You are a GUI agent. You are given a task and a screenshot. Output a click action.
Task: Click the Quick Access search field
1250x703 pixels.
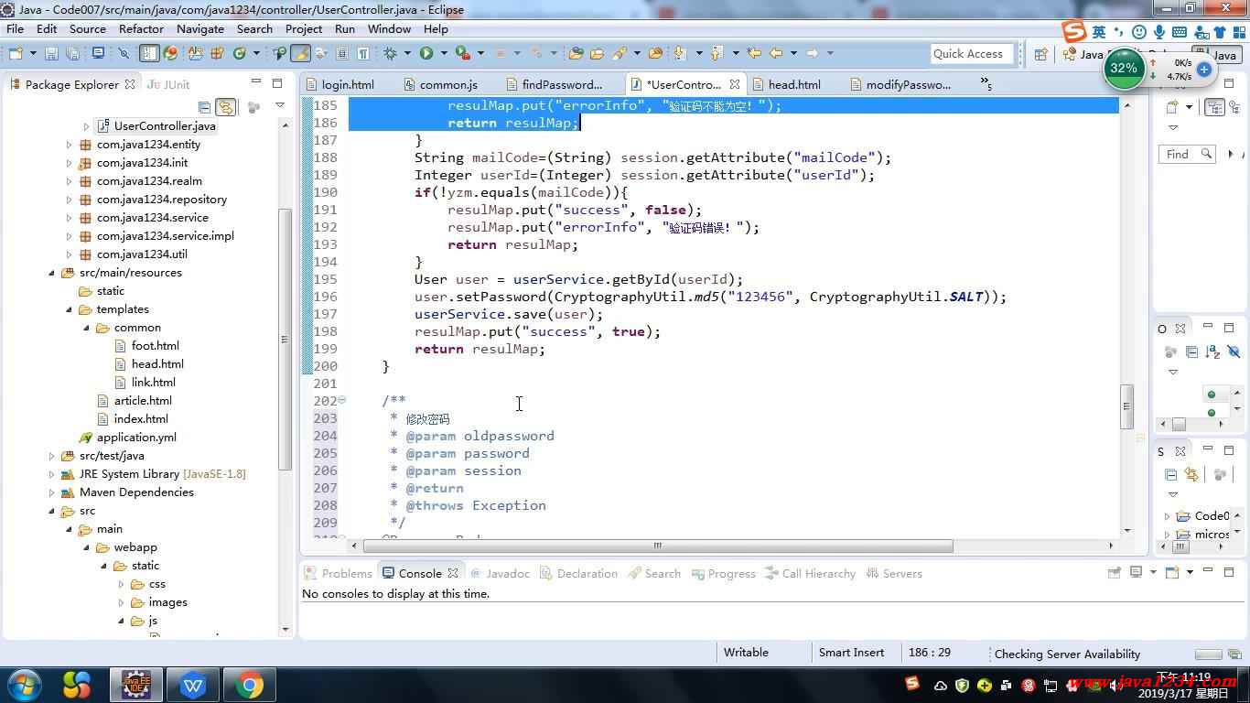tap(973, 54)
